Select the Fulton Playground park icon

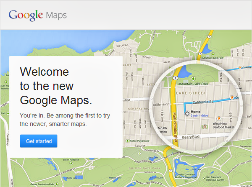click(x=127, y=141)
